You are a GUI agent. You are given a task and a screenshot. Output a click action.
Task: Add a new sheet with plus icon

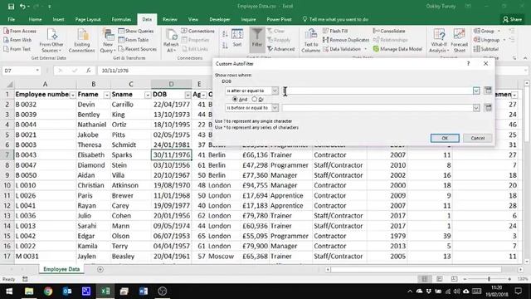point(100,269)
